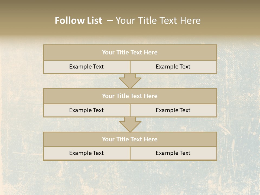Screen dimensions: 260x195
Task: Select the top block's title bar
Action: click(130, 53)
